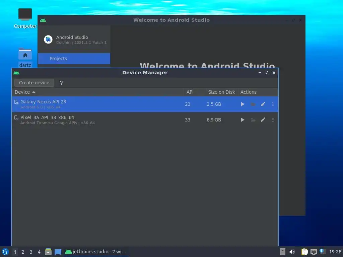Click the 6.9 GB size value
This screenshot has width=343, height=257.
(214, 120)
